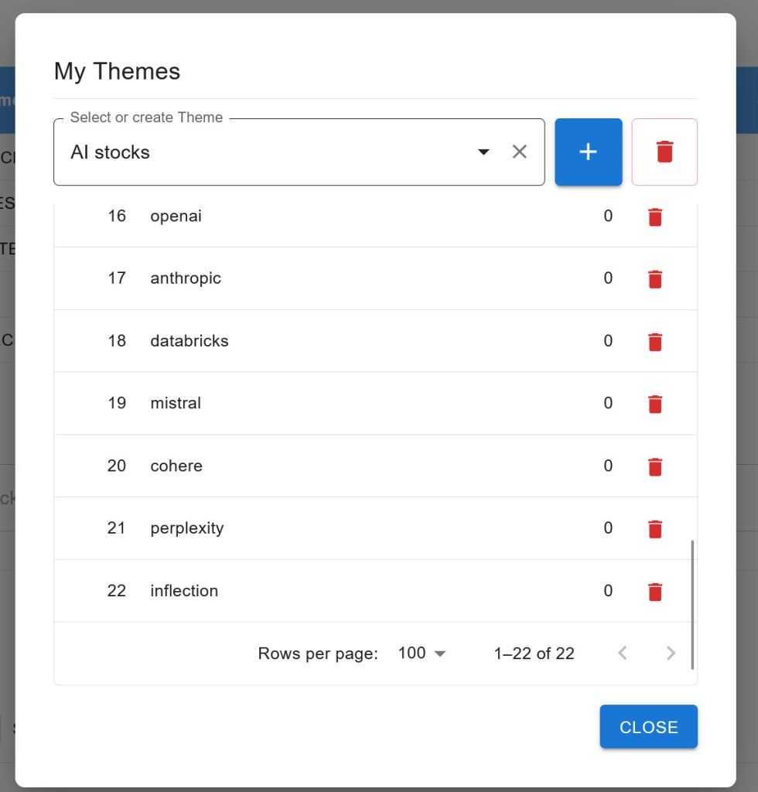Add a new theme with plus button
The image size is (758, 792).
(x=588, y=152)
